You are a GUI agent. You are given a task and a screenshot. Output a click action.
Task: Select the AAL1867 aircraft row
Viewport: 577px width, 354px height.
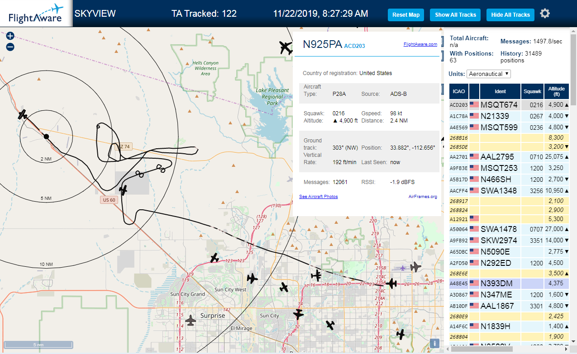(x=509, y=306)
